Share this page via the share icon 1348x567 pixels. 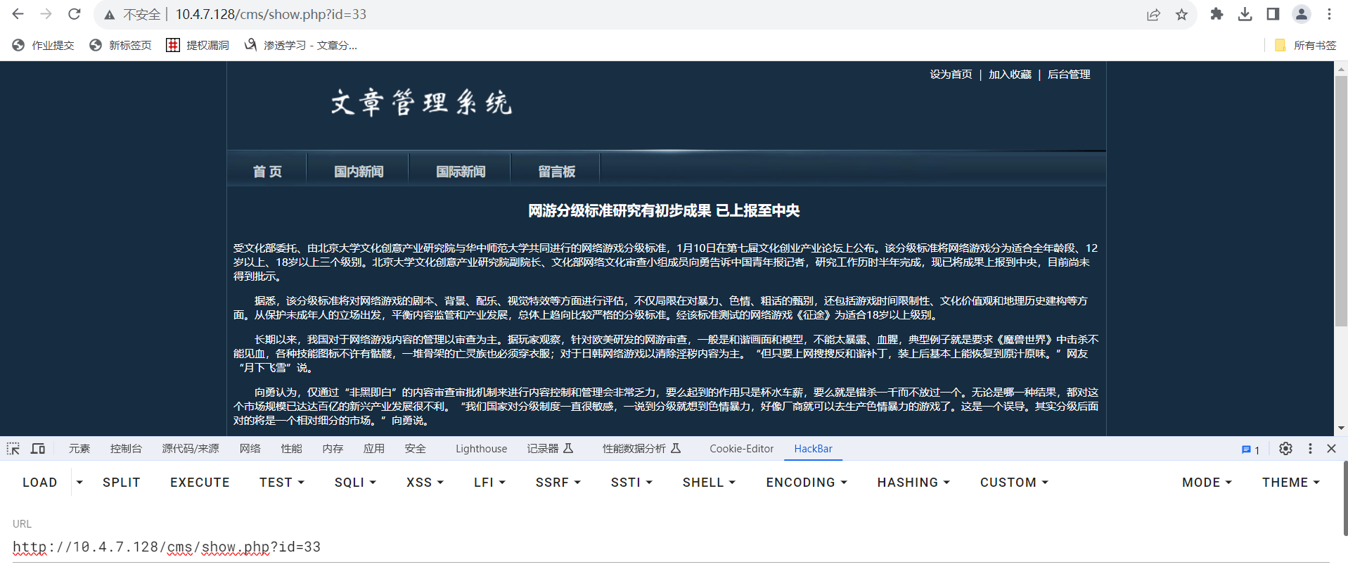(x=1153, y=15)
